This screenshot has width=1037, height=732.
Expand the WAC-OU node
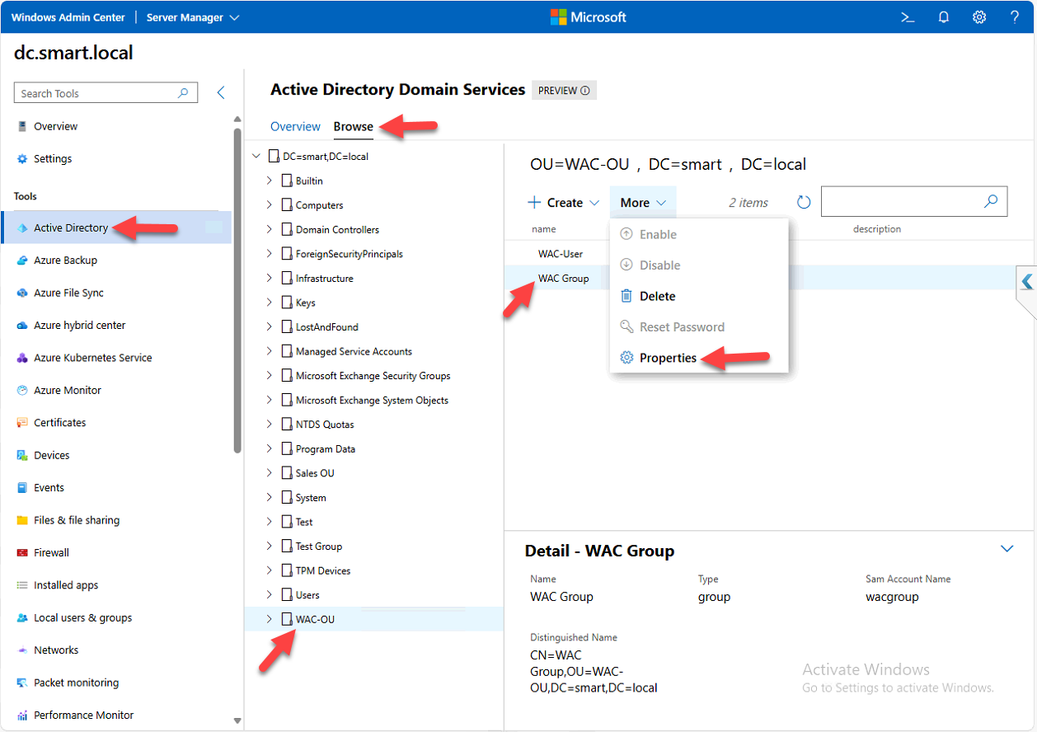(269, 619)
